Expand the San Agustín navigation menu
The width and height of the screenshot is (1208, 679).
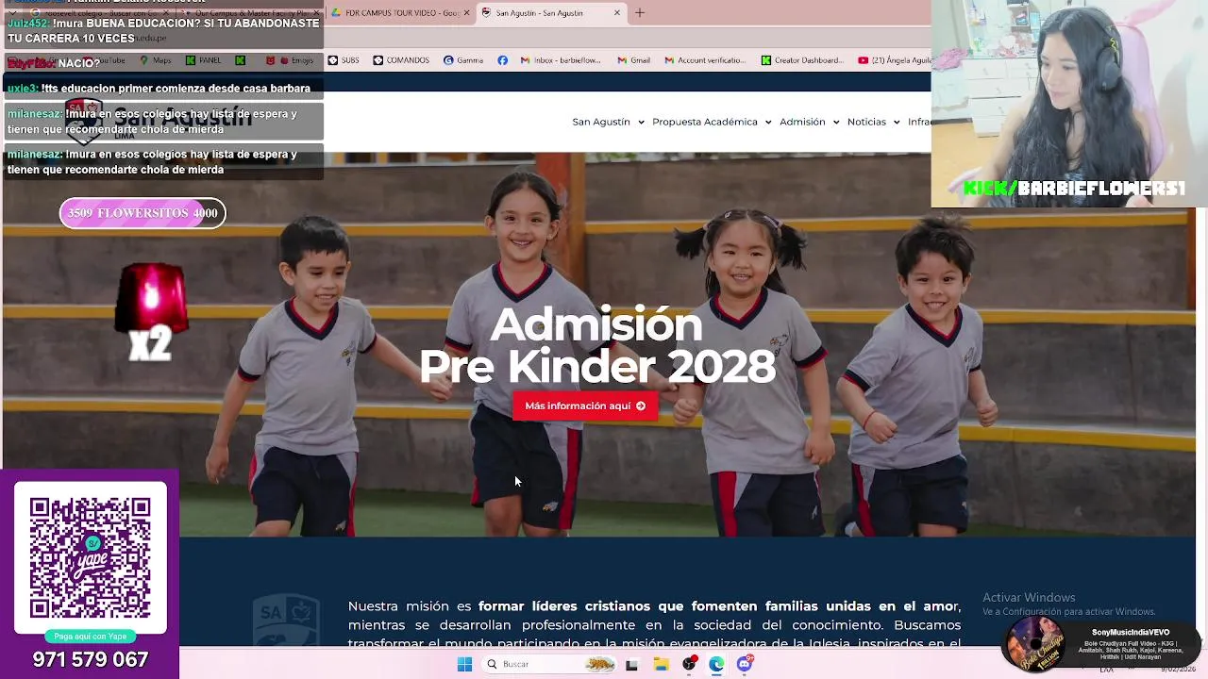point(608,122)
